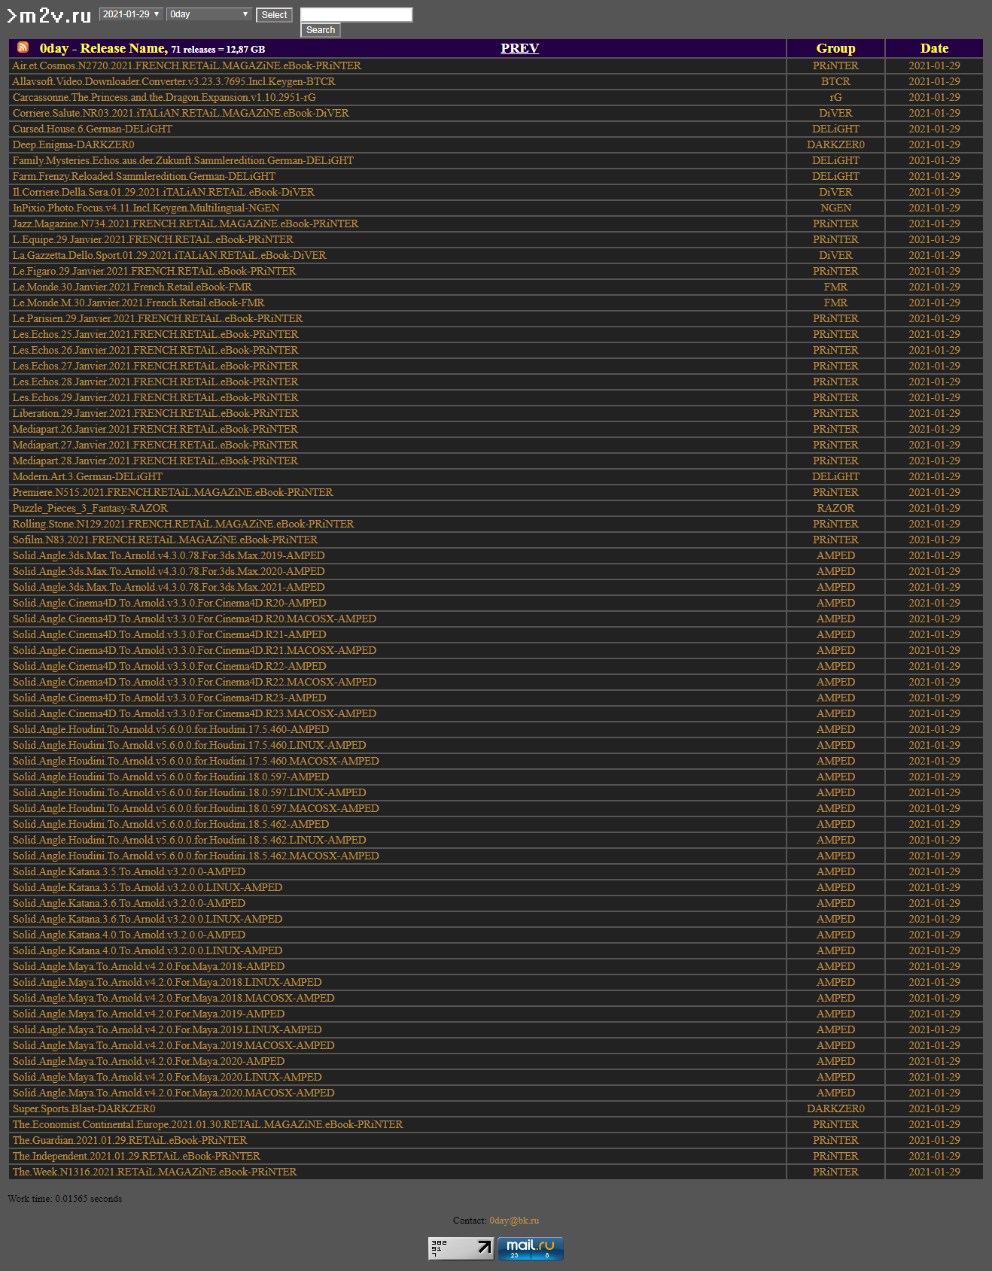Select Corriere.Salute.NR03.2021 release
The height and width of the screenshot is (1271, 992).
(181, 113)
